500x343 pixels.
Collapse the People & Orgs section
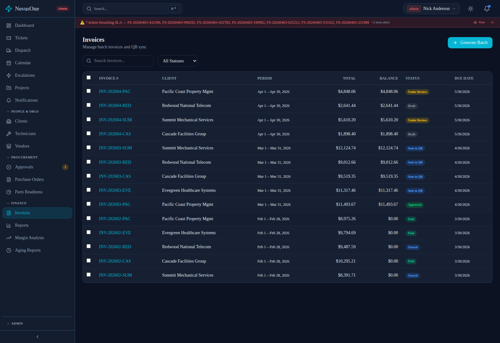click(x=22, y=112)
